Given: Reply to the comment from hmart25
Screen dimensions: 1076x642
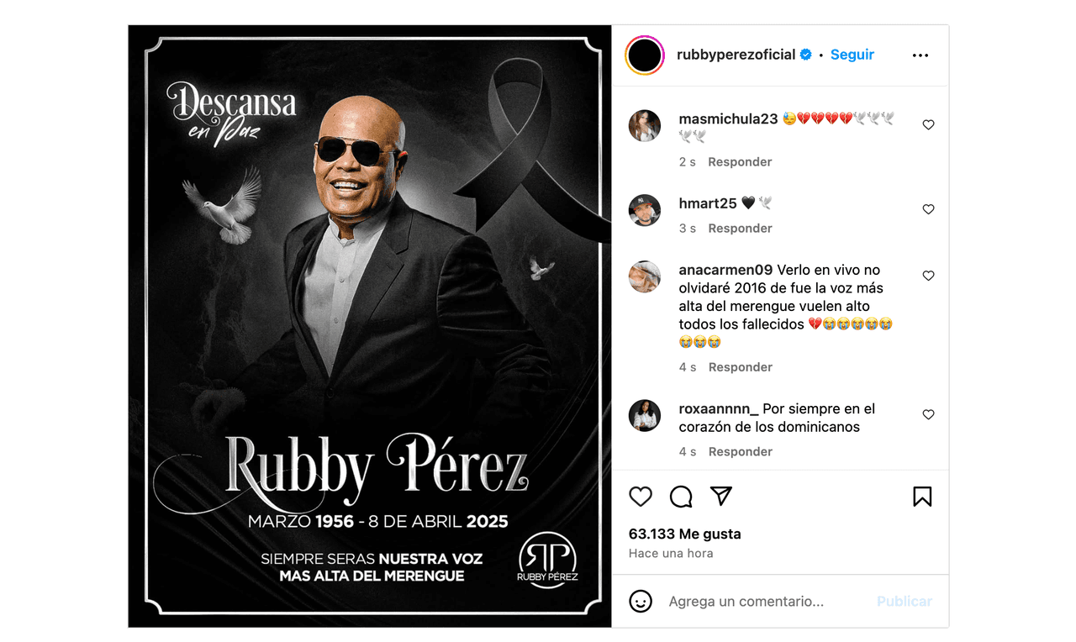Looking at the screenshot, I should click(740, 229).
